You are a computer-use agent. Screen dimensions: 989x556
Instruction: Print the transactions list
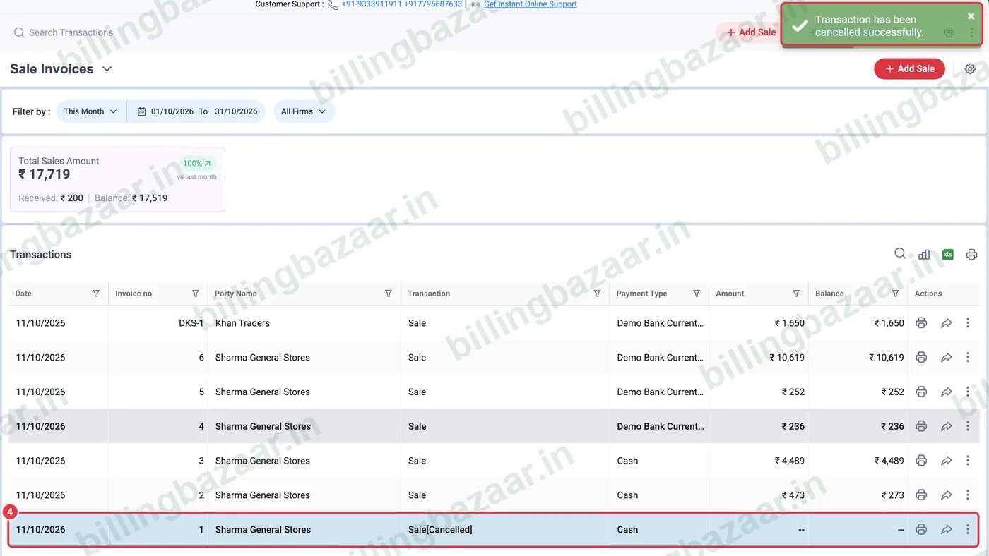972,255
